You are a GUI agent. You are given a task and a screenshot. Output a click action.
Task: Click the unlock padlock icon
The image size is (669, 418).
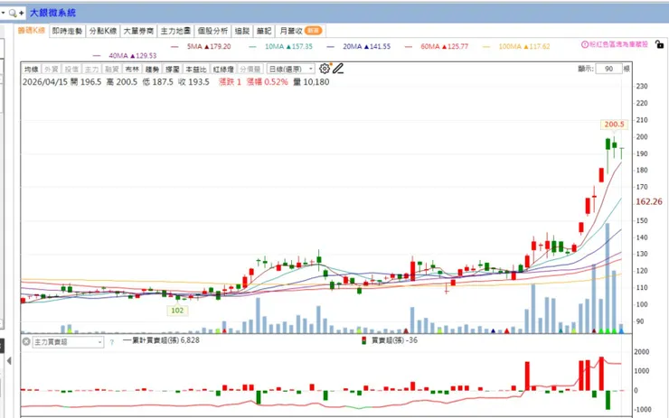[659, 44]
